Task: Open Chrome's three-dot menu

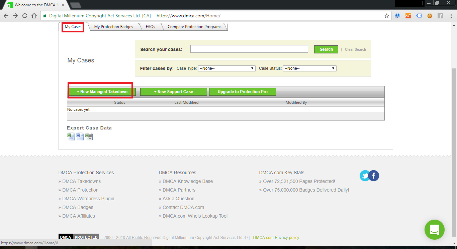Action: coord(451,15)
